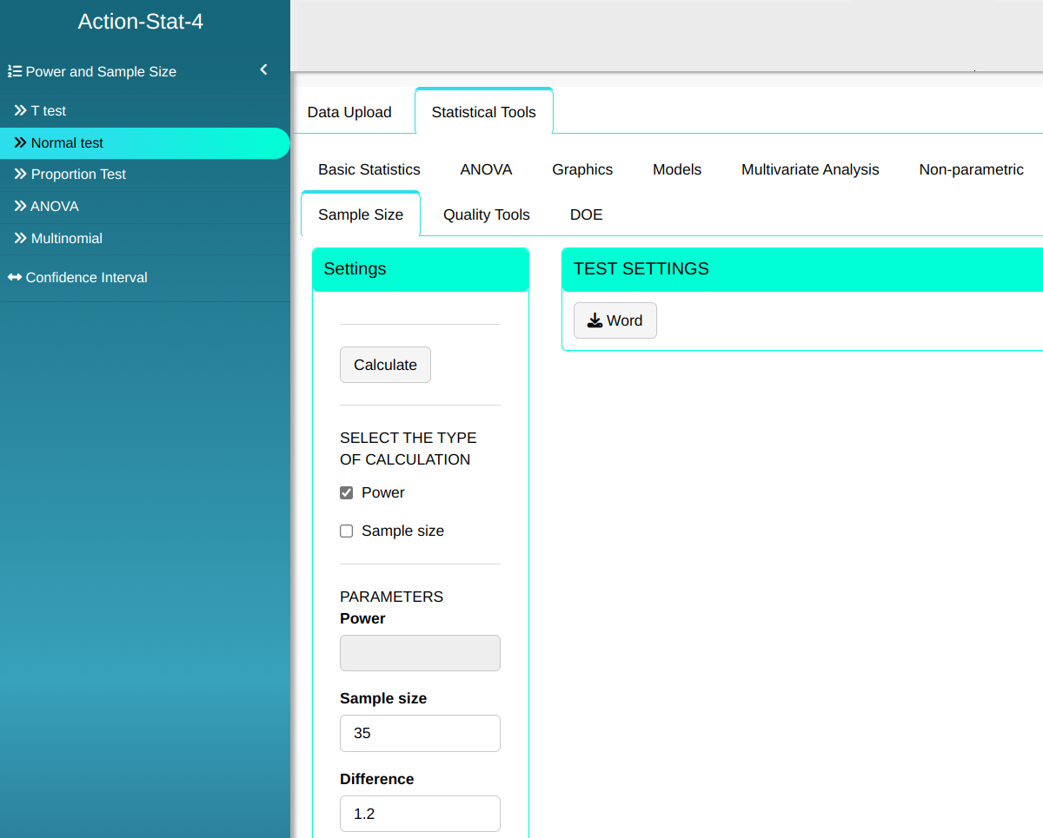
Task: Switch to the Quality Tools tab
Action: [486, 214]
